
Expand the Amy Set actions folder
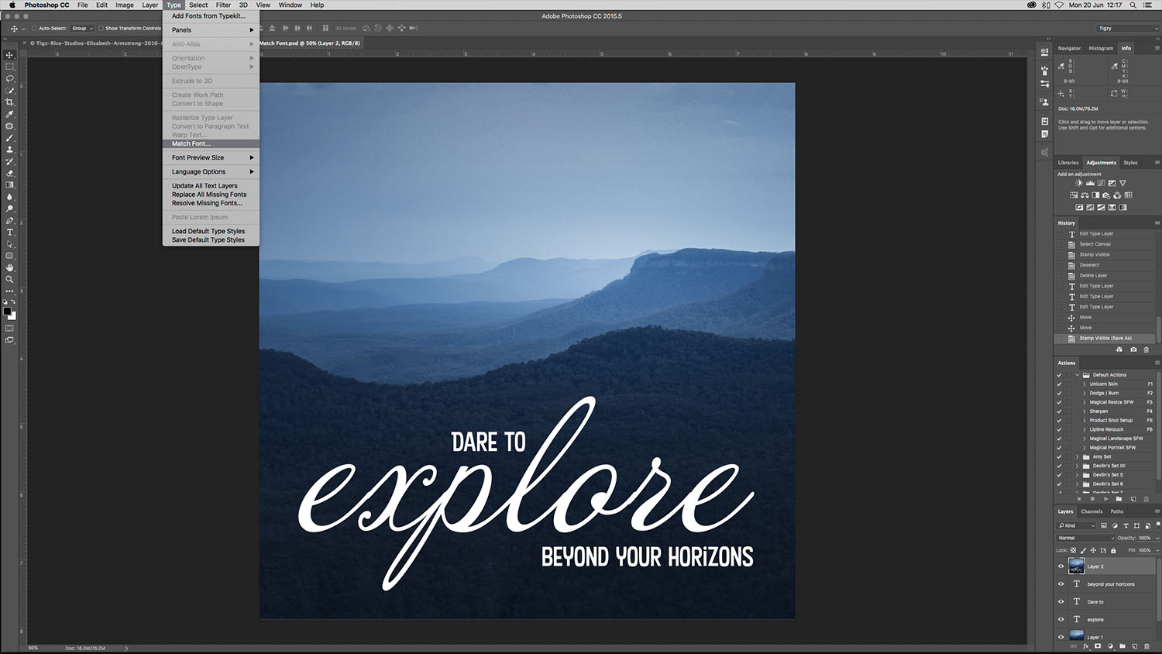(1077, 457)
